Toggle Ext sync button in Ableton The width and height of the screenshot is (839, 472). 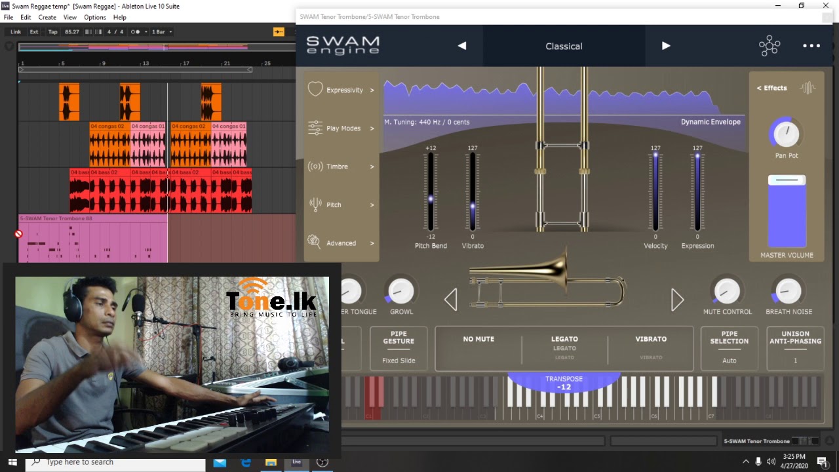[x=34, y=31]
